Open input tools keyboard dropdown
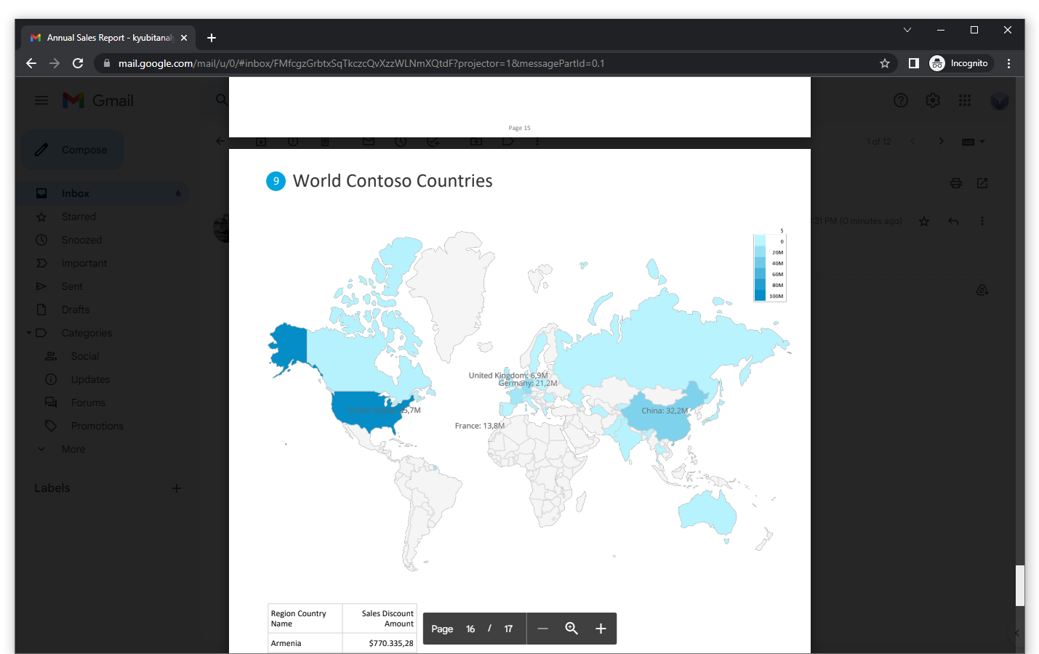Image resolution: width=1039 pixels, height=654 pixels. click(973, 142)
